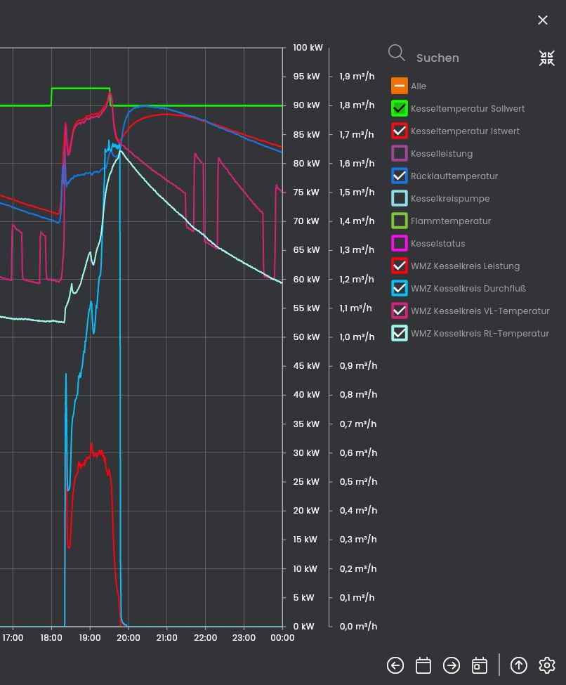Enable Flammtemperatur checkbox
Screen dimensions: 566x685
[x=400, y=221]
